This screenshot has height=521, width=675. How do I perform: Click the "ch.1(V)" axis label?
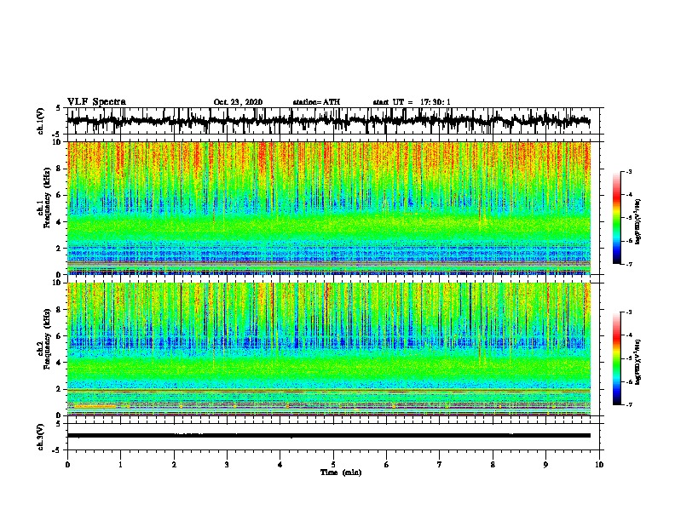point(41,121)
